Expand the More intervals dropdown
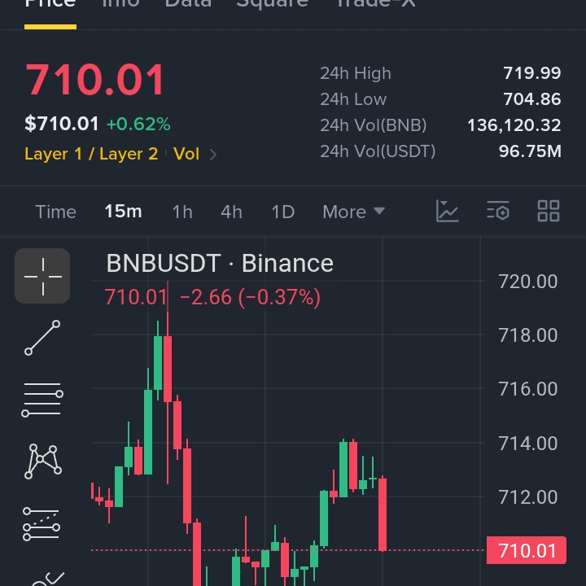Image resolution: width=586 pixels, height=586 pixels. coord(353,212)
